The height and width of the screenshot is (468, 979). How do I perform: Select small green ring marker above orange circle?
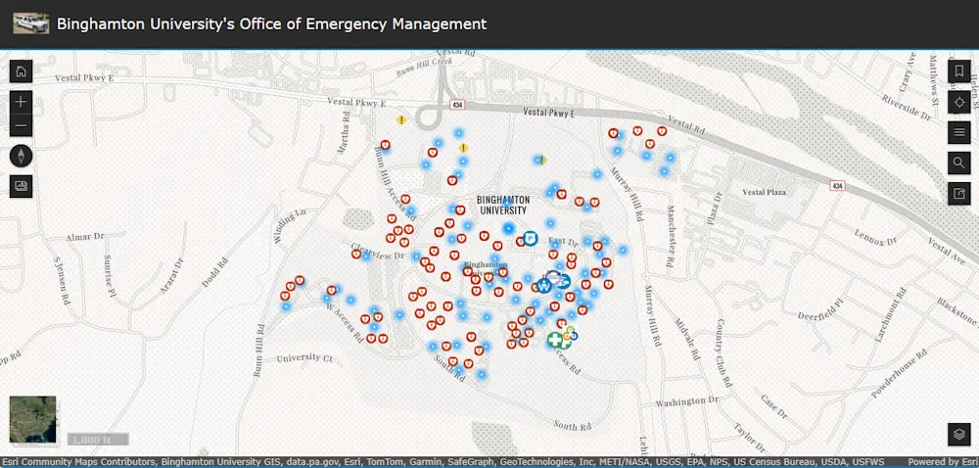(x=570, y=330)
